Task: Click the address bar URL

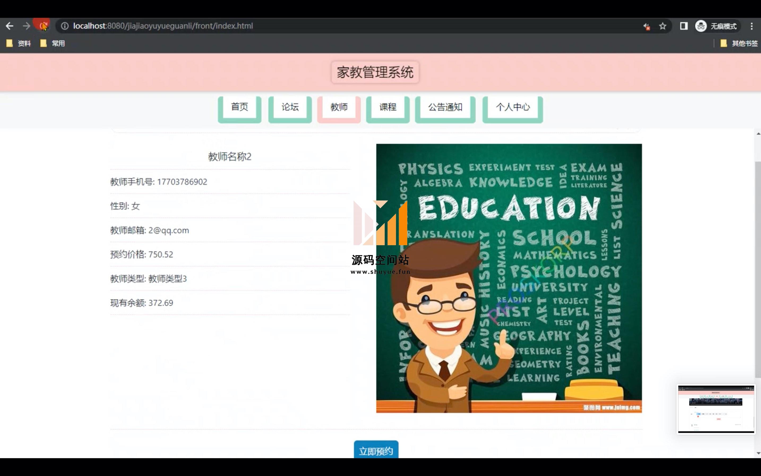Action: point(163,26)
